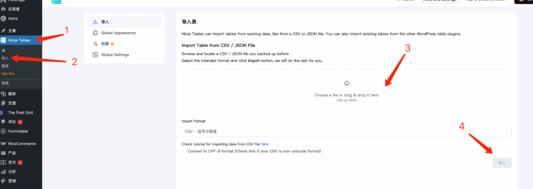The width and height of the screenshot is (533, 189).
Task: Open 文章 posts pin icon
Action: (x=3, y=31)
